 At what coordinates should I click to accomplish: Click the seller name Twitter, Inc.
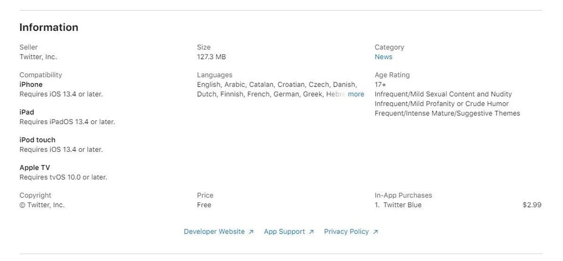coord(38,57)
